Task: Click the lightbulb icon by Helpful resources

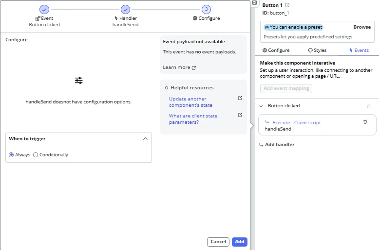Action: 166,88
